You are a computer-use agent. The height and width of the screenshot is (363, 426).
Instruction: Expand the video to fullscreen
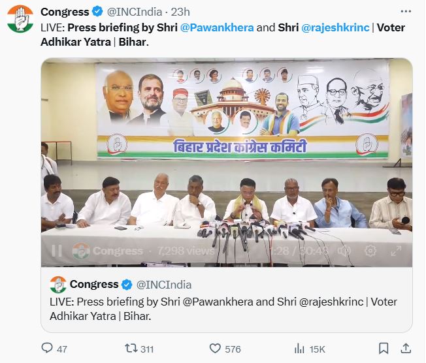coord(396,251)
